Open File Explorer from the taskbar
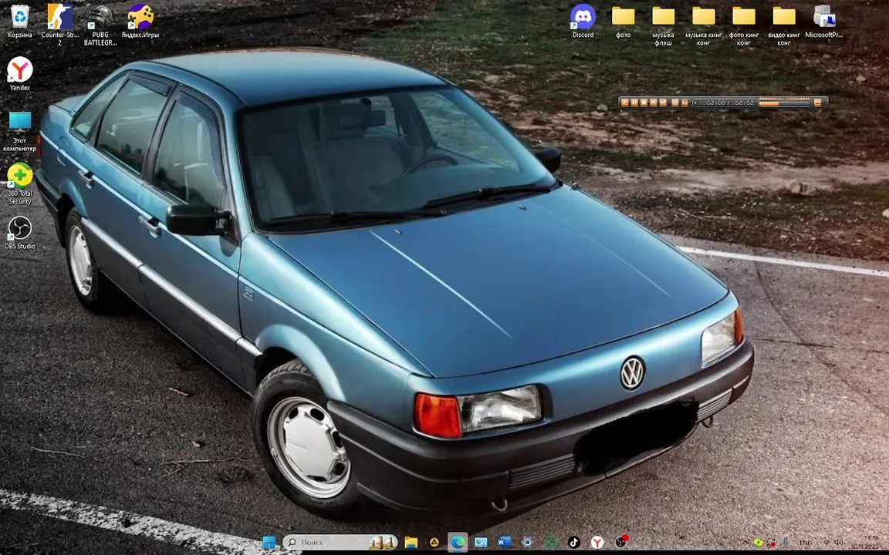Viewport: 889px width, 555px height. tap(411, 543)
